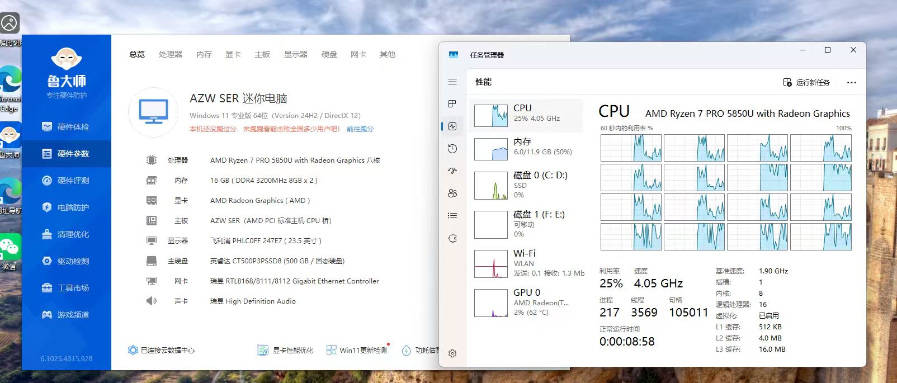Open 鲁大师 desktop shortcut
Viewport: 897px width, 383px height.
(x=10, y=140)
